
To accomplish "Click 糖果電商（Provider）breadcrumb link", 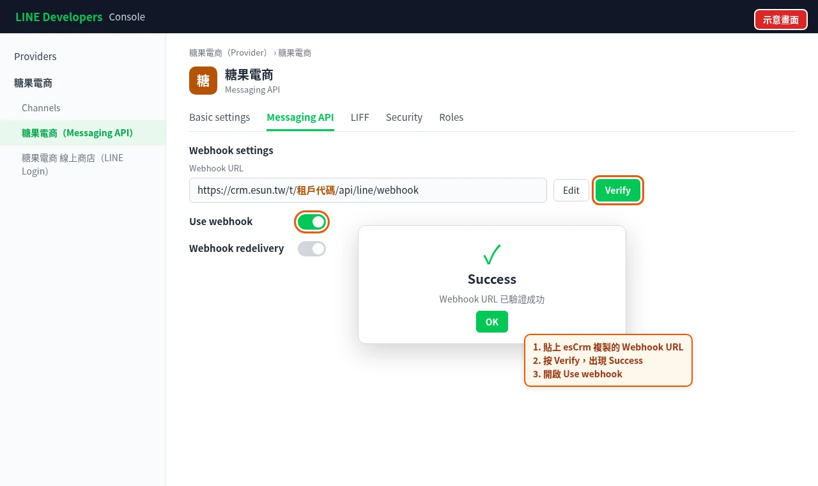I will coord(230,53).
